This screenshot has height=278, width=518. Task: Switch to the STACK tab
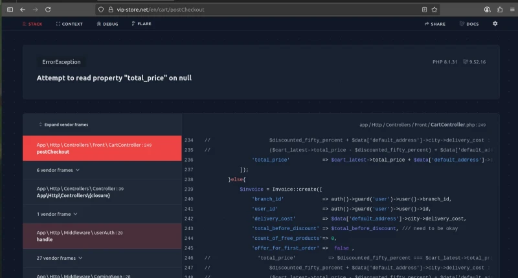32,24
